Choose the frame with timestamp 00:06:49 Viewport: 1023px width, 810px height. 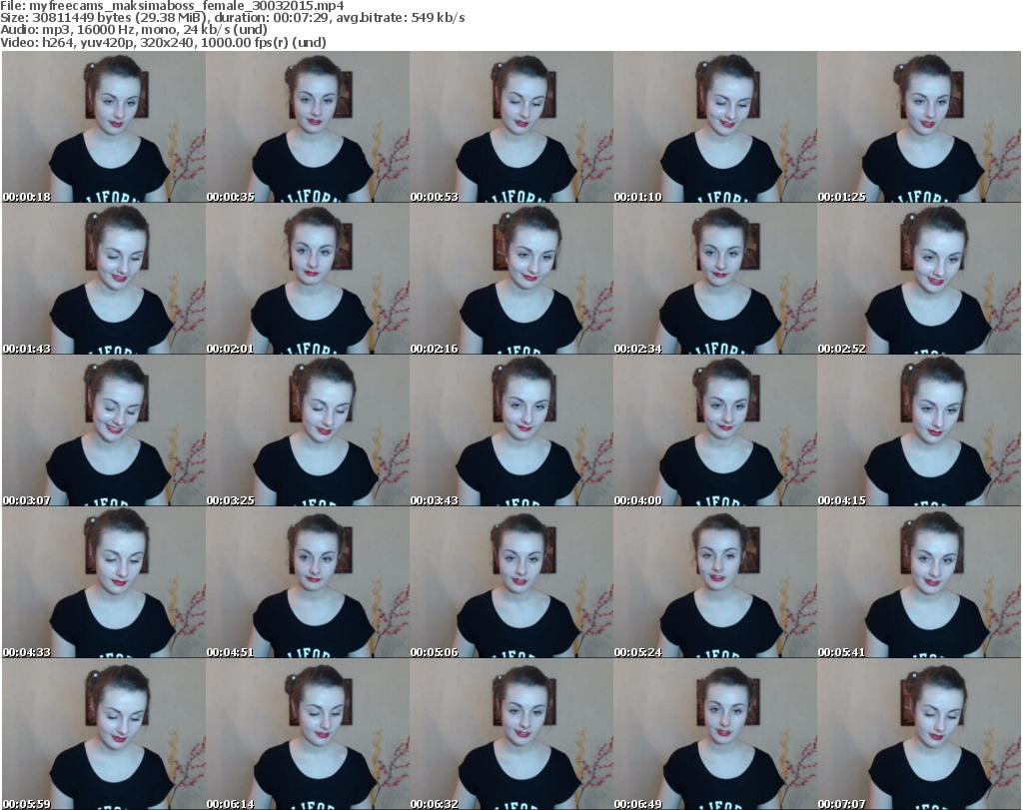(x=715, y=734)
